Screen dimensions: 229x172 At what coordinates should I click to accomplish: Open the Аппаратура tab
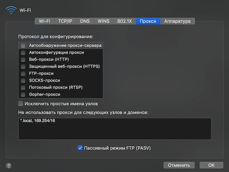pyautogui.click(x=177, y=21)
